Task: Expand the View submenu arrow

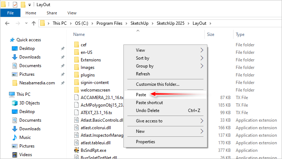Action: (202, 50)
